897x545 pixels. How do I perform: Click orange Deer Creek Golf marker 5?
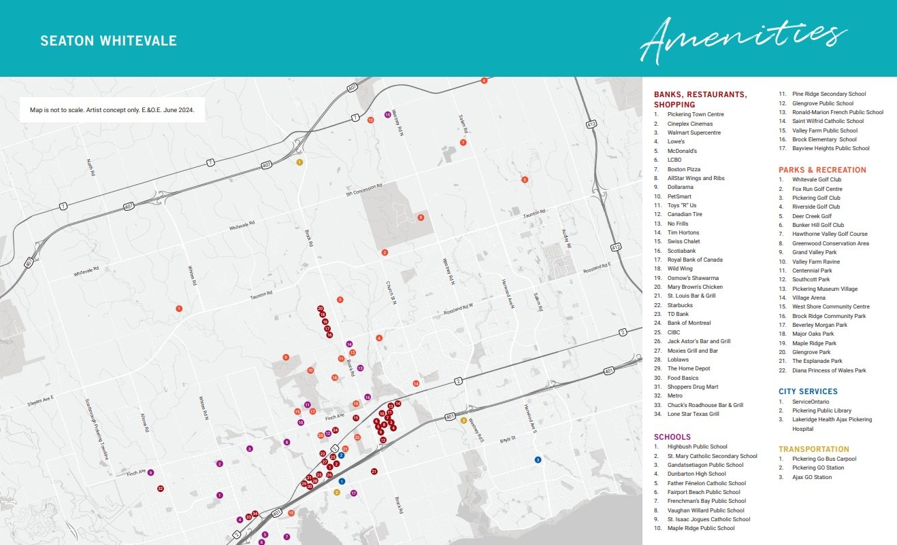525,179
